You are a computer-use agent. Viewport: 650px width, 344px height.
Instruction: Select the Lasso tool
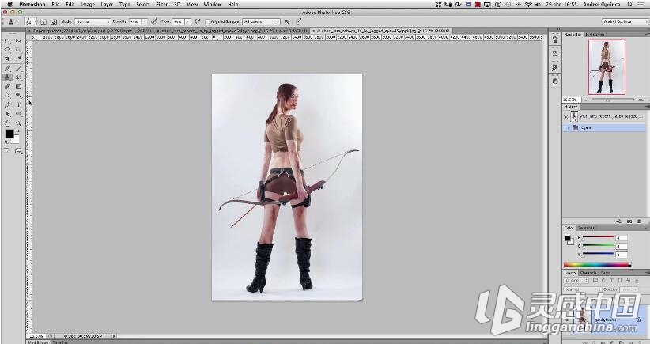click(x=7, y=50)
